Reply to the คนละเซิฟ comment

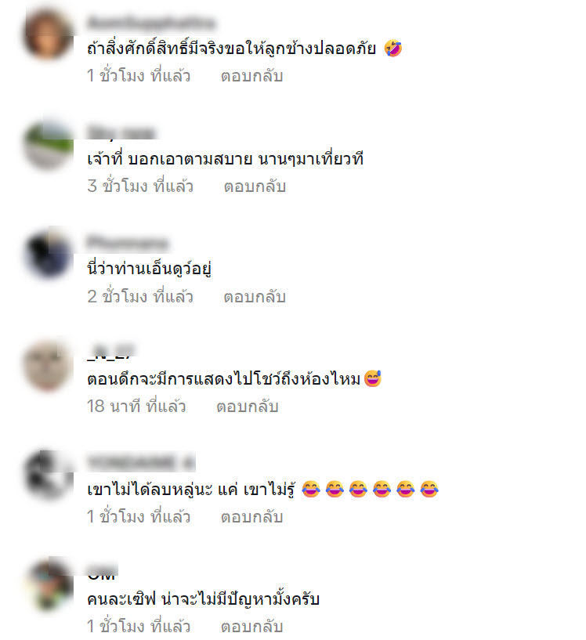point(251,626)
